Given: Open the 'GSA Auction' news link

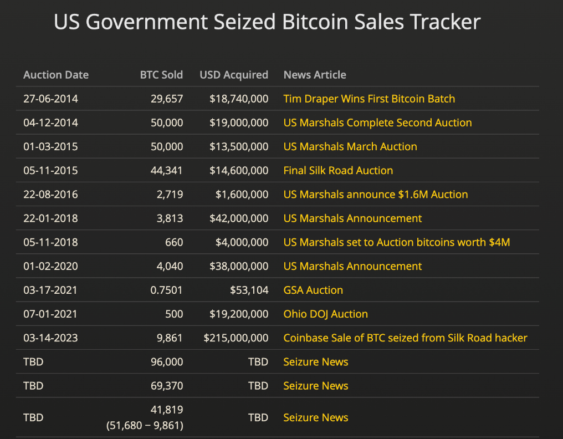Looking at the screenshot, I should point(313,290).
